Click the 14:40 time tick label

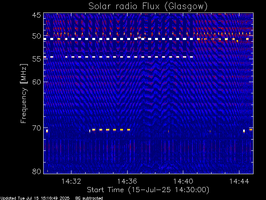tap(183, 181)
